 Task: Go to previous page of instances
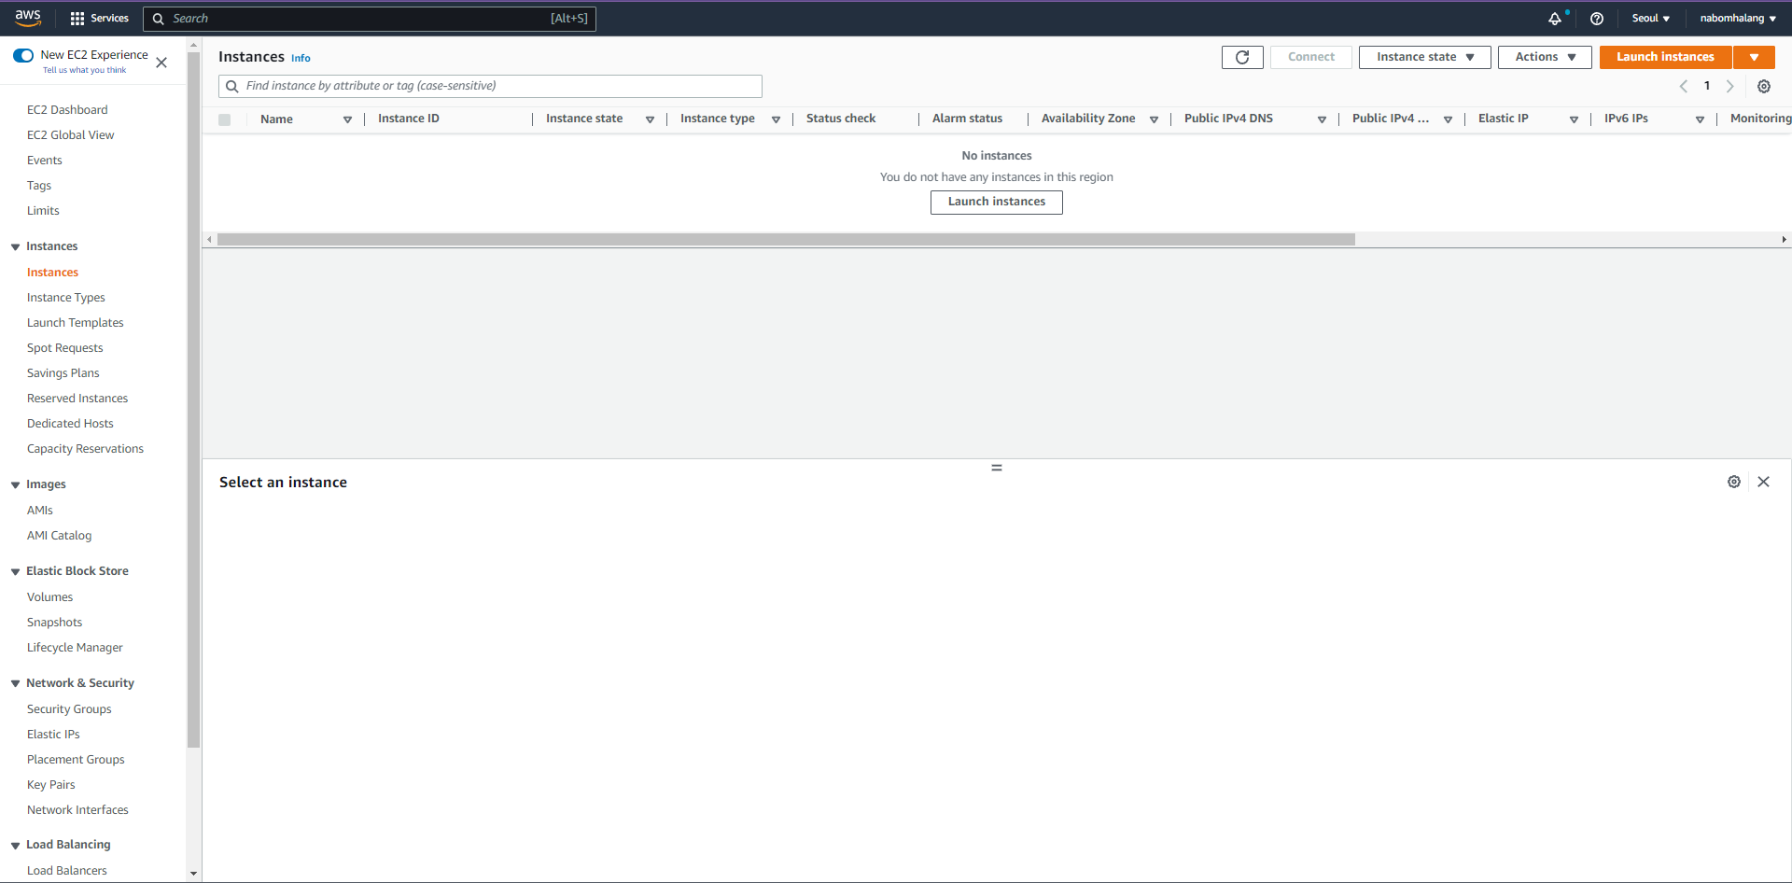(x=1684, y=86)
